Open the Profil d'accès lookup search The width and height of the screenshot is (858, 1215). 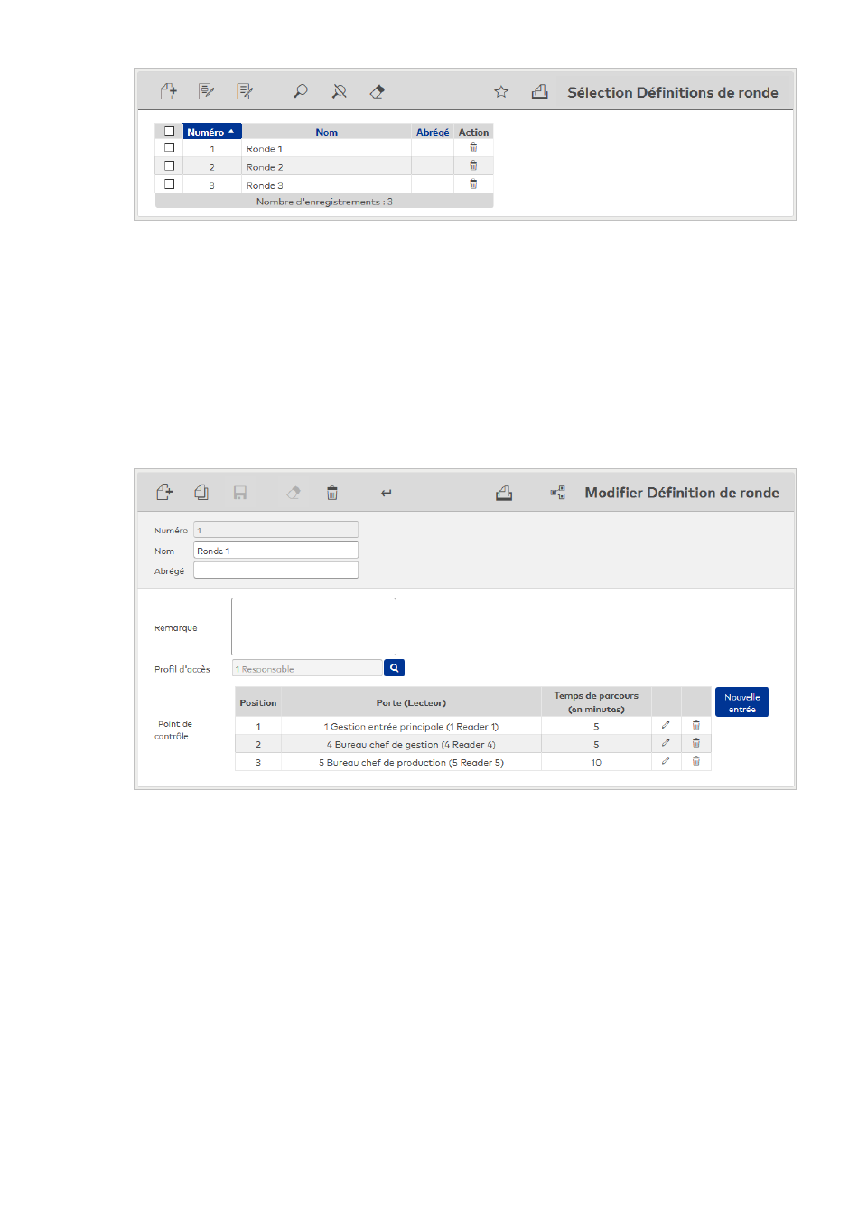point(394,668)
